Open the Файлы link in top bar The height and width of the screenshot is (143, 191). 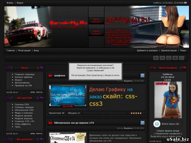(10, 3)
